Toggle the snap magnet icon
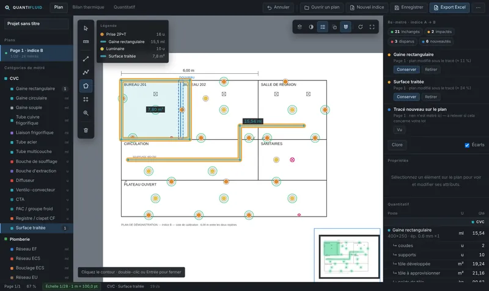This screenshot has width=489, height=291. (346, 27)
